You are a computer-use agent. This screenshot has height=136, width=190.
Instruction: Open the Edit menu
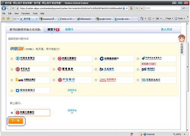pos(10,13)
